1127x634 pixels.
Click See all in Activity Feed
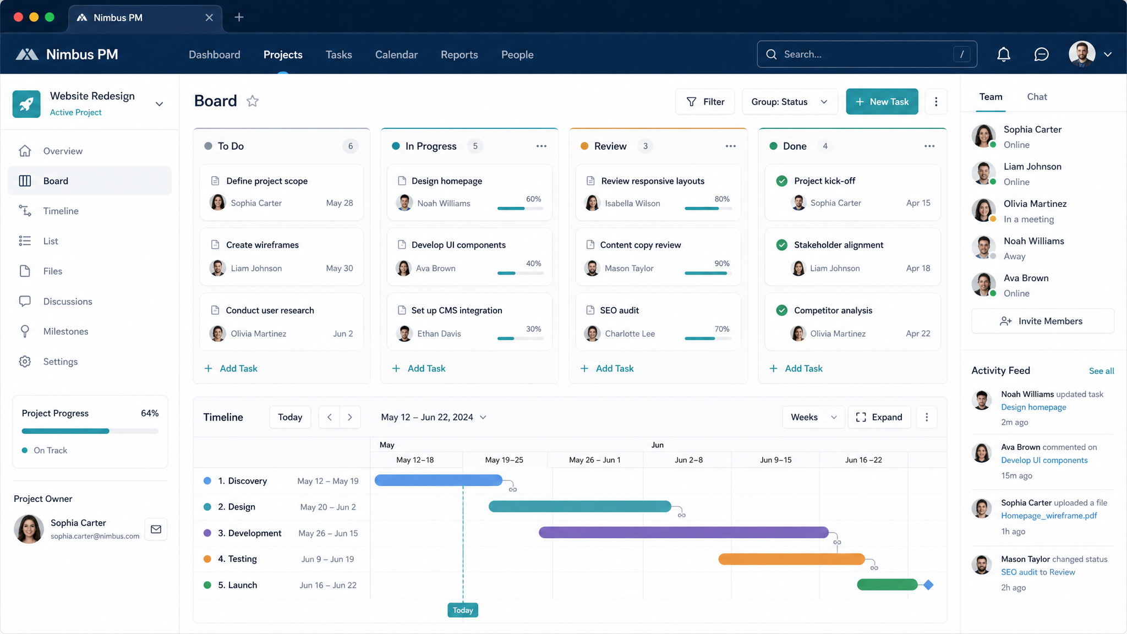click(1101, 371)
